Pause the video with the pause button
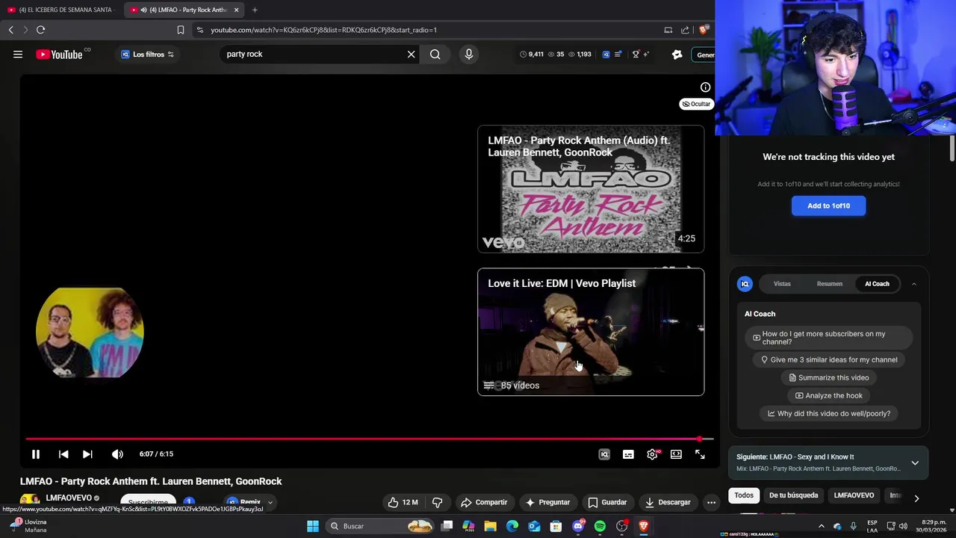956x538 pixels. [35, 454]
